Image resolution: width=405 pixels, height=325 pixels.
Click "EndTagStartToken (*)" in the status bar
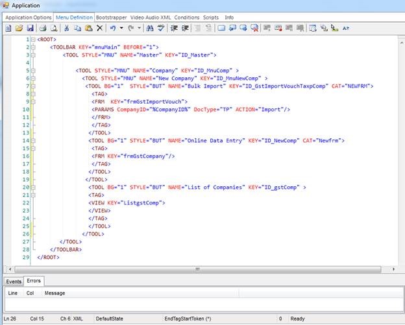188,319
